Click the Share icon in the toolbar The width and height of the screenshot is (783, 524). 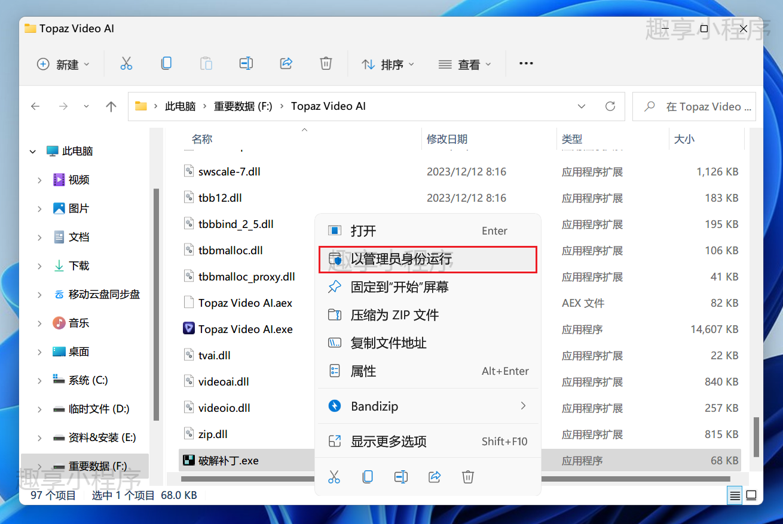click(x=286, y=63)
